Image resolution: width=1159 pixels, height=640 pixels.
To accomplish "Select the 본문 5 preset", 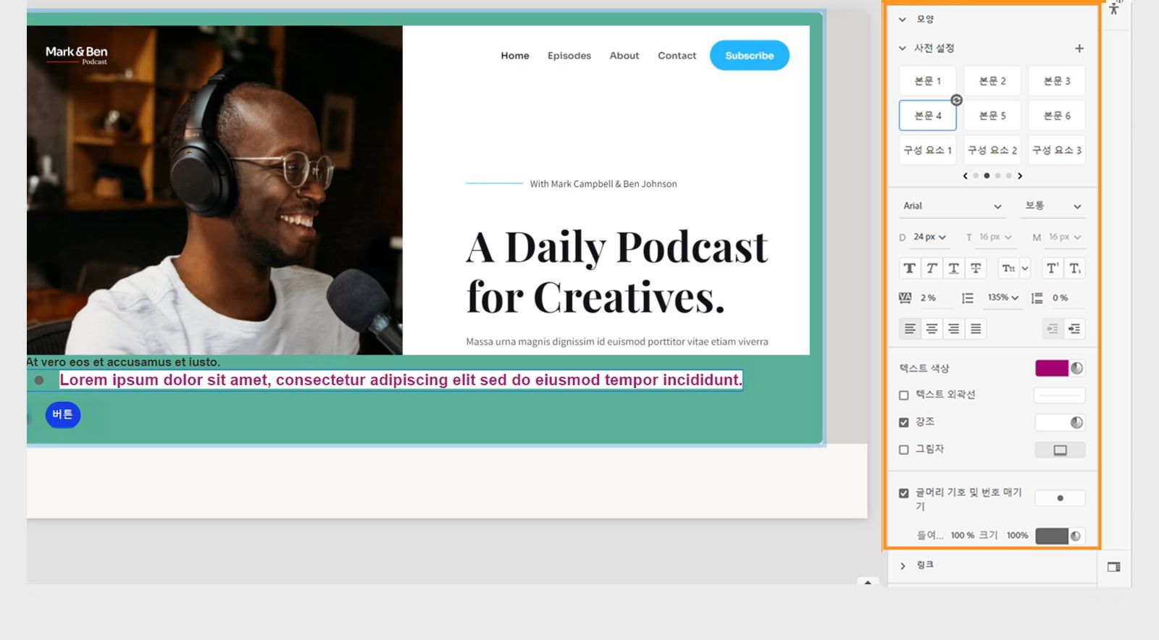I will coord(992,116).
